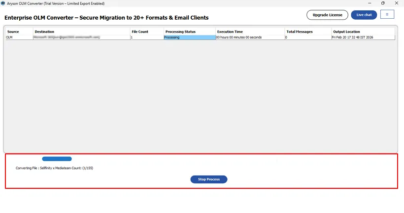
Task: Select the Execution Time column header
Action: [230, 32]
